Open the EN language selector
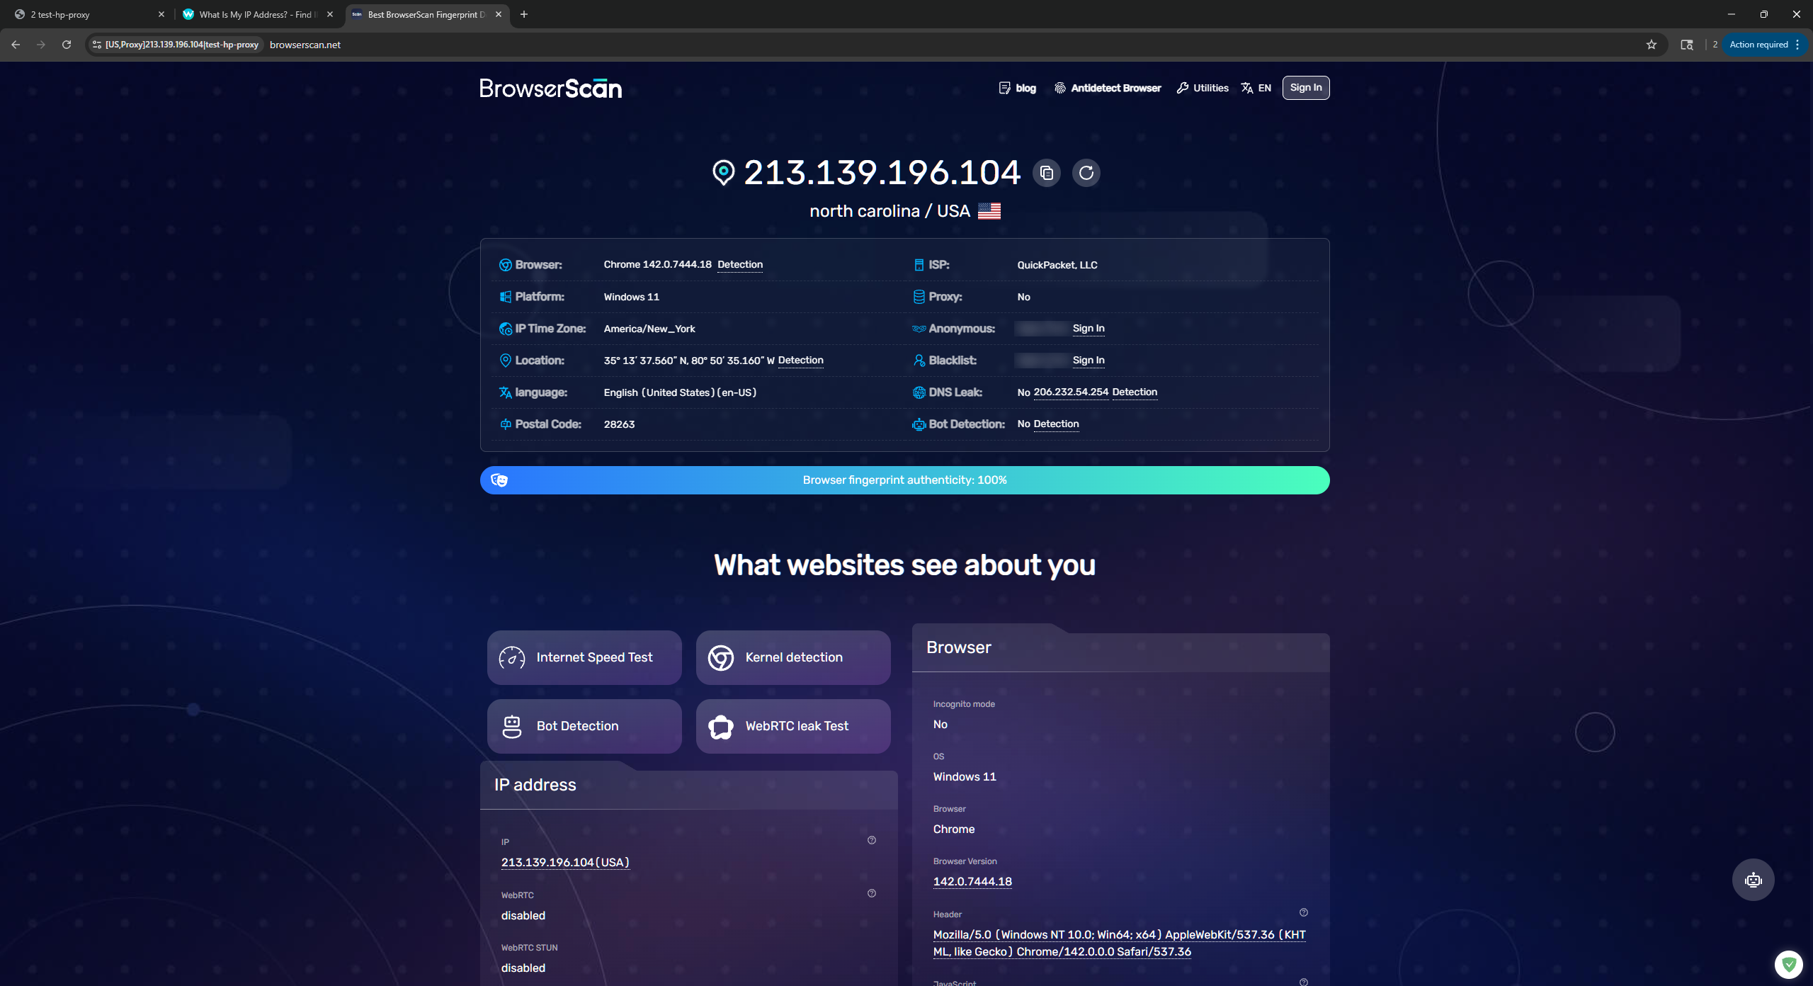This screenshot has height=986, width=1813. click(x=1256, y=88)
